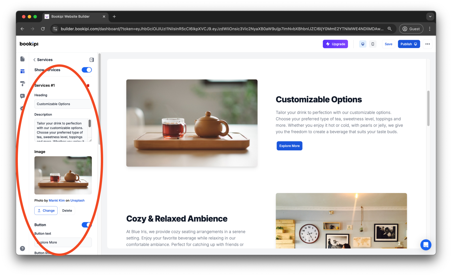Image resolution: width=452 pixels, height=276 pixels.
Task: Open the Pages icon in left sidebar
Action: [22, 59]
